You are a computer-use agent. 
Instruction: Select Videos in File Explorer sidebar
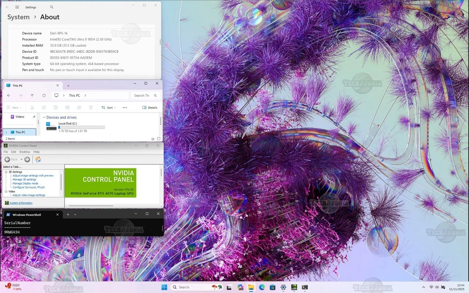tap(20, 117)
